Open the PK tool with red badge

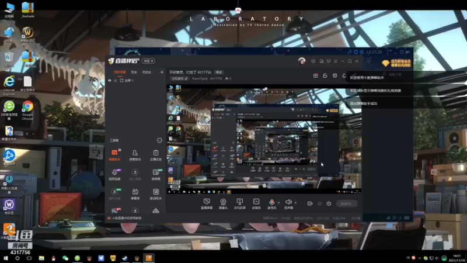tap(115, 211)
